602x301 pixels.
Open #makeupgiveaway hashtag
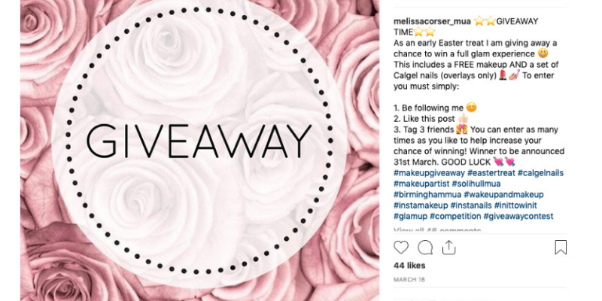tap(429, 173)
